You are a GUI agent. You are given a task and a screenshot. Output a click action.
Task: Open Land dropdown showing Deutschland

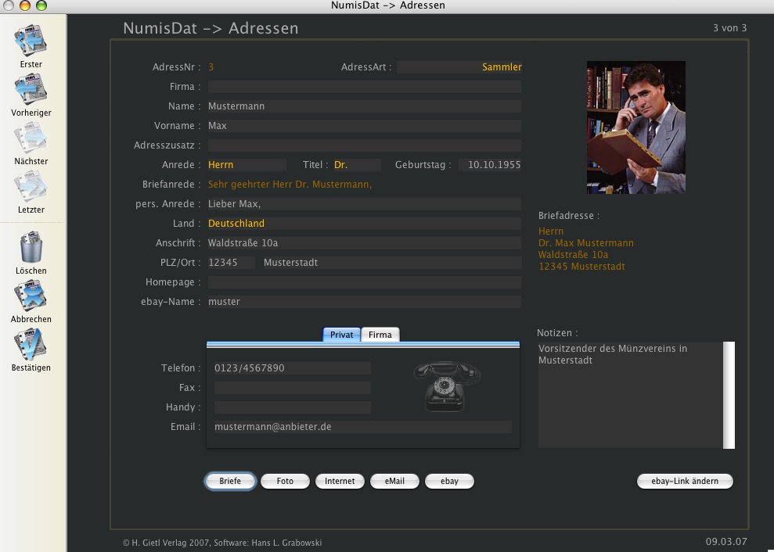[364, 224]
